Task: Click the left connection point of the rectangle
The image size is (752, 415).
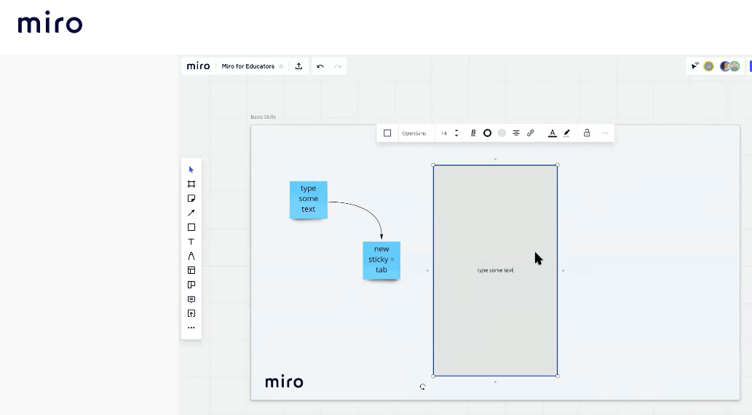Action: coord(427,271)
